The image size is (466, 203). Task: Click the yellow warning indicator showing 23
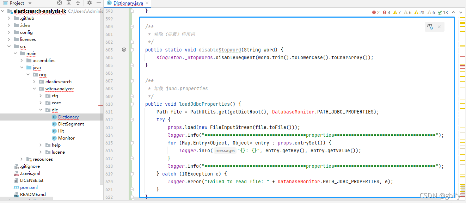click(419, 12)
